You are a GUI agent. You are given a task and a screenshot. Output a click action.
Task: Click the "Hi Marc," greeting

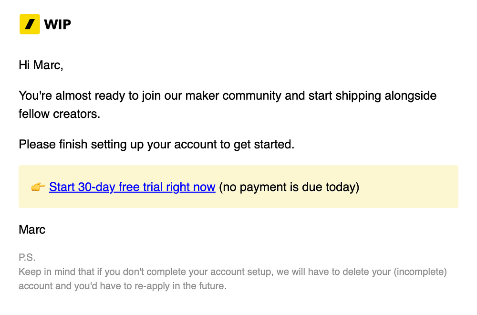41,65
